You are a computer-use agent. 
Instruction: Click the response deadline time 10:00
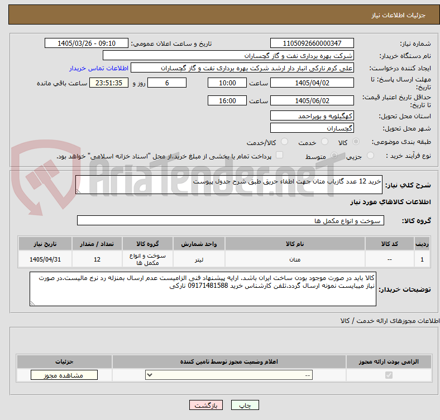(227, 83)
